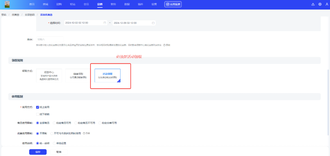The image size is (330, 156).
Task: Select 指定分类可用 radio option
Action: point(100,123)
